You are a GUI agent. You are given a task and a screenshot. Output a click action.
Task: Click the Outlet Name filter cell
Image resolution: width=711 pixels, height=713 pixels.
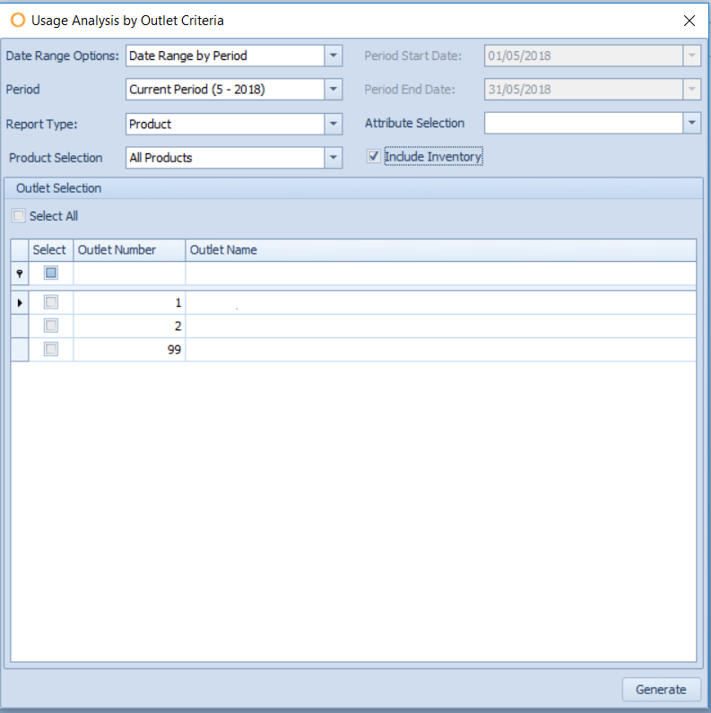tap(440, 273)
